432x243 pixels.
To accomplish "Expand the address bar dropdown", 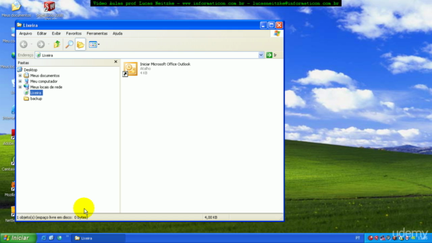I will click(261, 55).
